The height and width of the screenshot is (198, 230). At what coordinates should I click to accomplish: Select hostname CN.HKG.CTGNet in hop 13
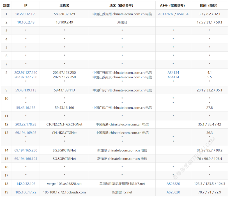click(x=64, y=133)
